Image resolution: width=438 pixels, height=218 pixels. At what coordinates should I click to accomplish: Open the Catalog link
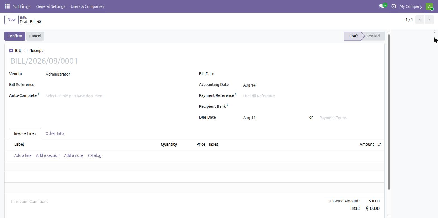[94, 155]
